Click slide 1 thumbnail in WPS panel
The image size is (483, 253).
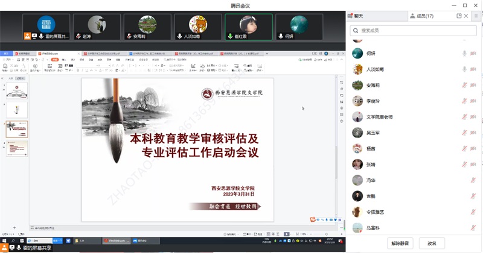coord(17,91)
